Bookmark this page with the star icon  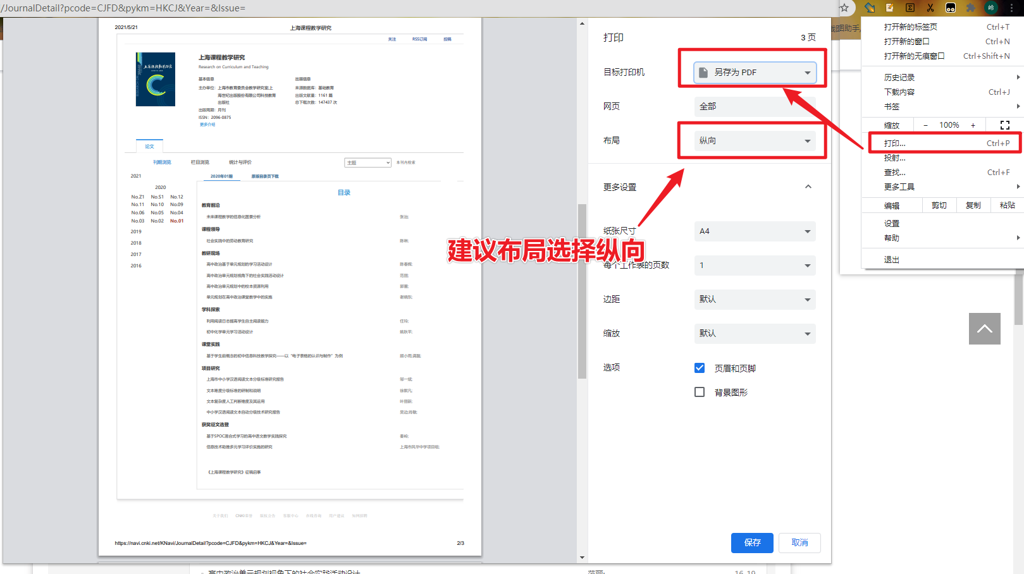pos(844,8)
